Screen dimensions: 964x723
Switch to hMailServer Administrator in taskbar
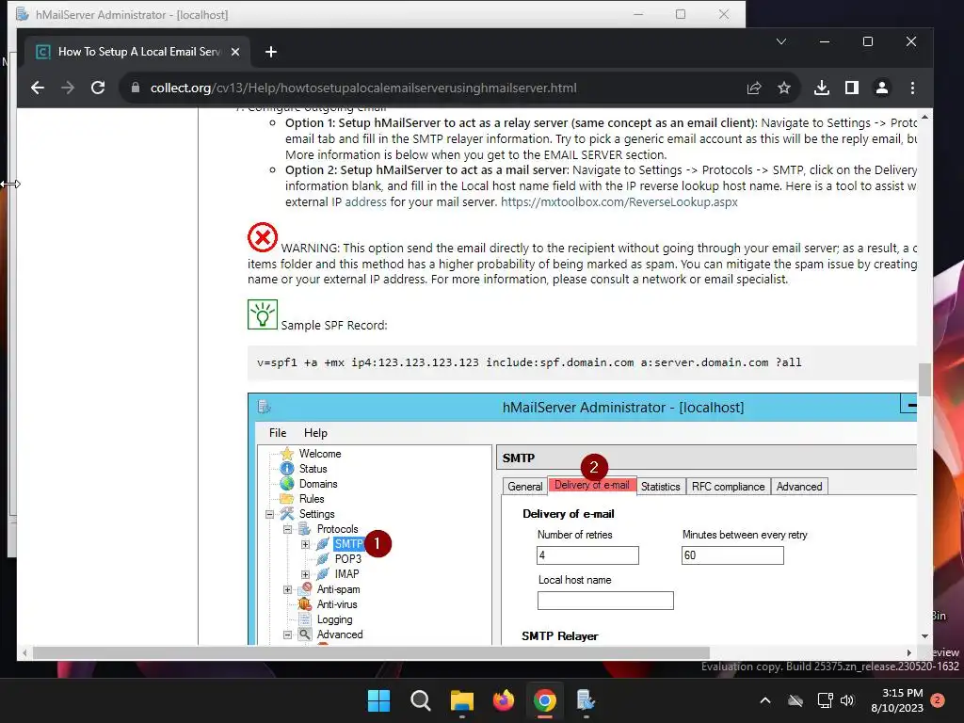tap(586, 700)
